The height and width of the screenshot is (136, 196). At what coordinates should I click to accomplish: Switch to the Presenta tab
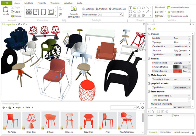coord(42,3)
